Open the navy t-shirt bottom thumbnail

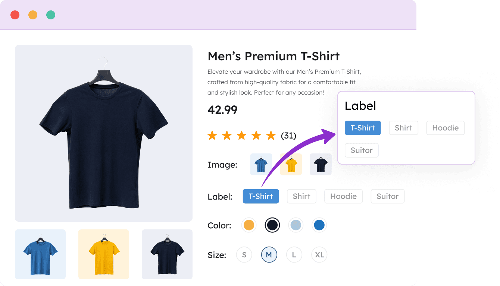point(167,254)
